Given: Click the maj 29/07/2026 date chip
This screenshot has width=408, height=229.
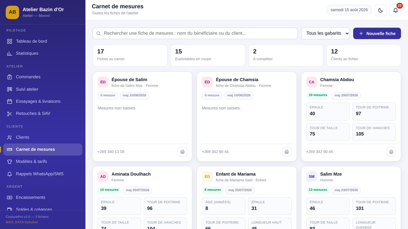Looking at the screenshot, I should (x=346, y=95).
